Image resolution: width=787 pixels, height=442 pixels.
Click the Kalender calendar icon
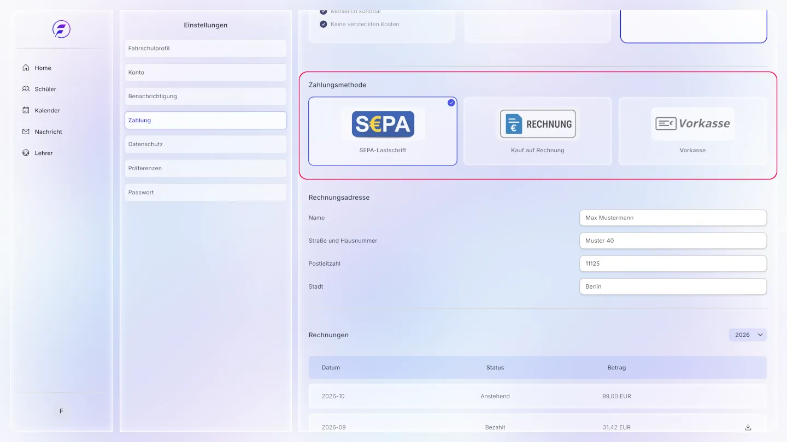pyautogui.click(x=26, y=110)
